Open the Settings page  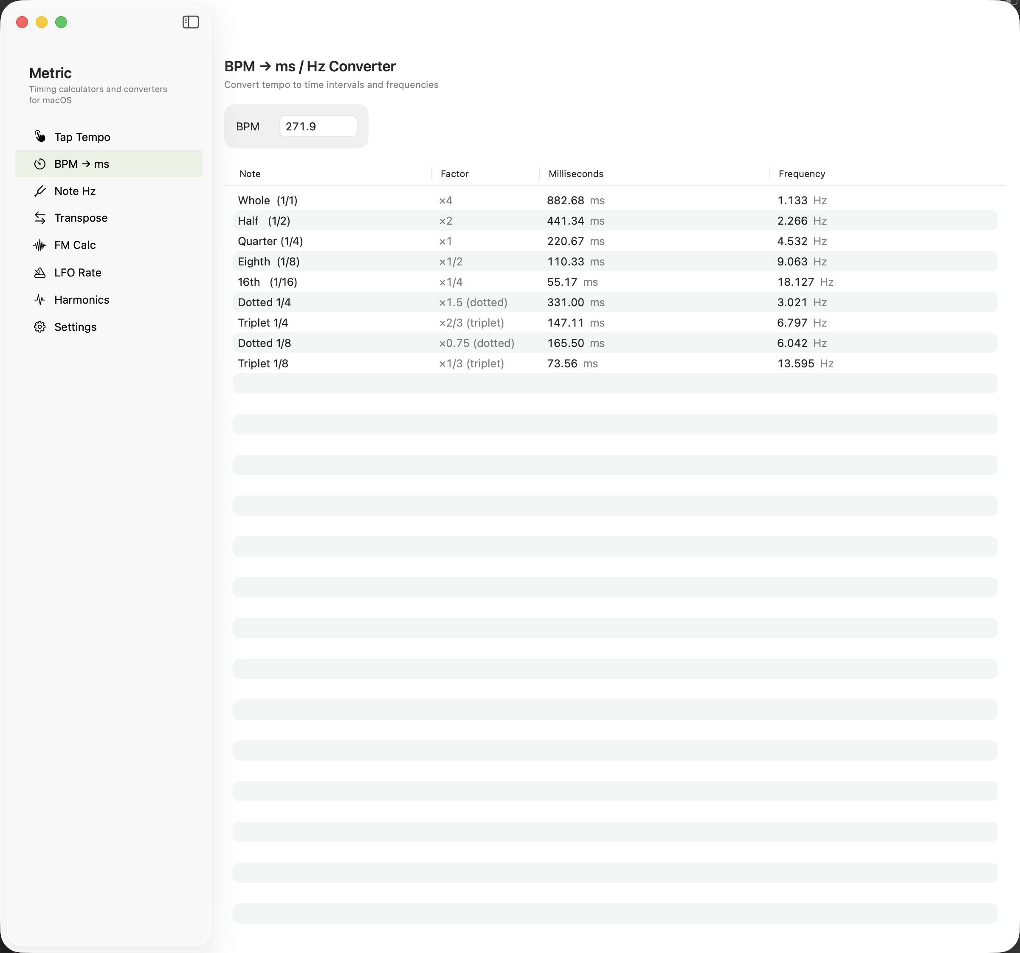(76, 327)
